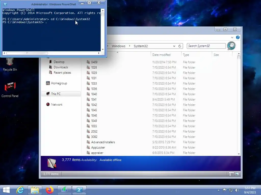Open Recent places in navigation pane
Viewport: 261px width, 195px height.
tap(62, 72)
